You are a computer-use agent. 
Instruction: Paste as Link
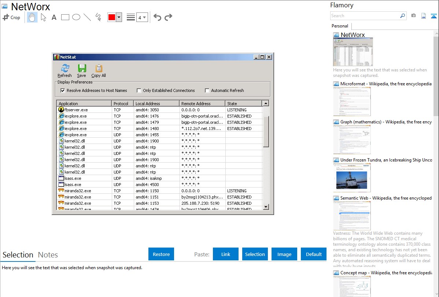click(x=226, y=254)
